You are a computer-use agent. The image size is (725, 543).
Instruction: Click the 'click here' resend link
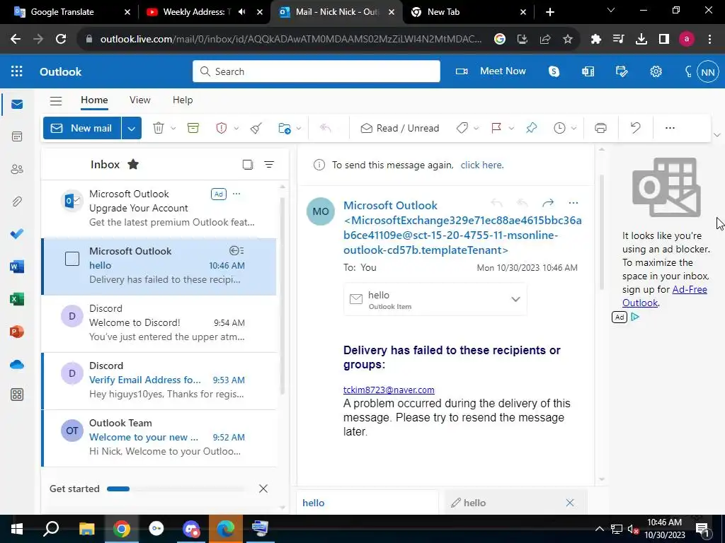click(x=481, y=165)
